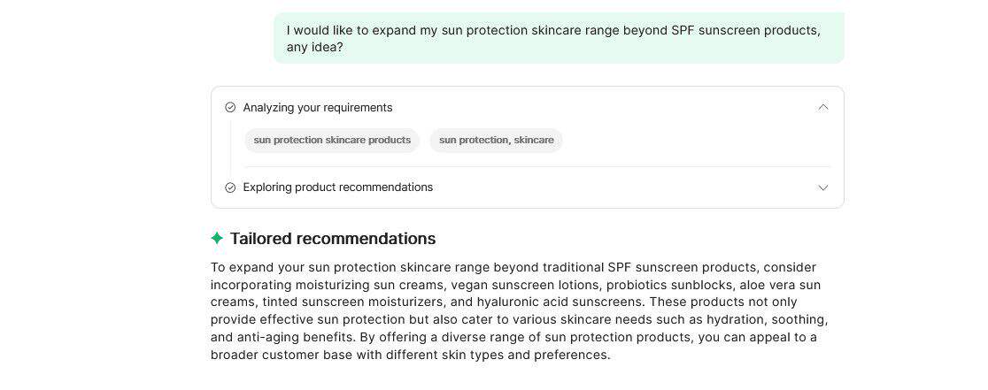Click 'tinted sunscreen moisturizers' in the paragraph
Image resolution: width=988 pixels, height=390 pixels.
[x=351, y=302]
